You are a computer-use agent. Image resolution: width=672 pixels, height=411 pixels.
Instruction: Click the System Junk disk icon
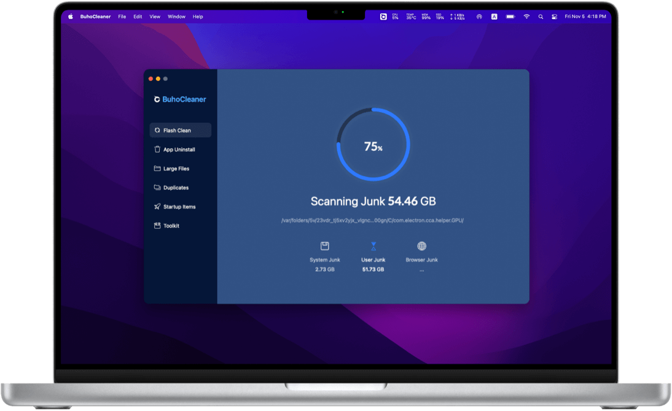[x=325, y=246]
